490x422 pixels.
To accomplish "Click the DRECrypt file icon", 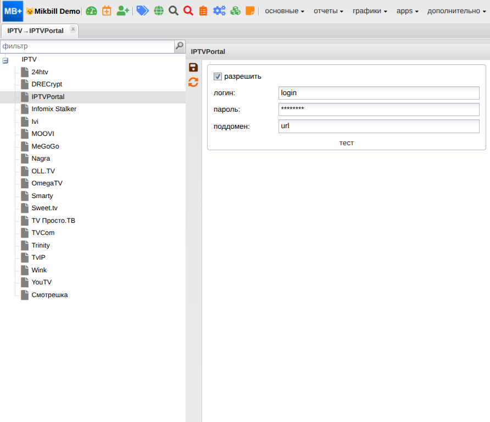I will click(25, 84).
